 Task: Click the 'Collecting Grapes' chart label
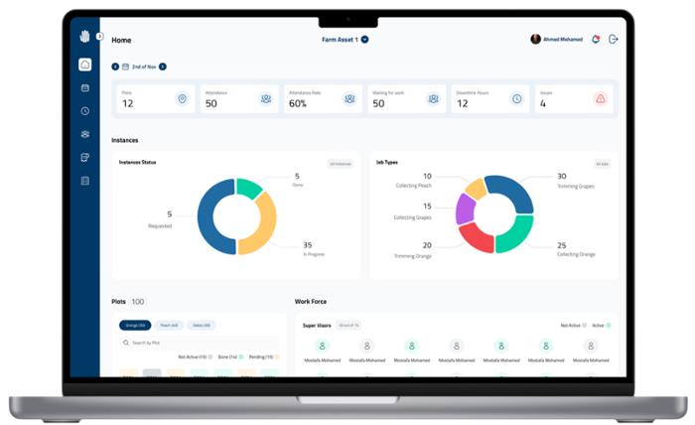[413, 217]
